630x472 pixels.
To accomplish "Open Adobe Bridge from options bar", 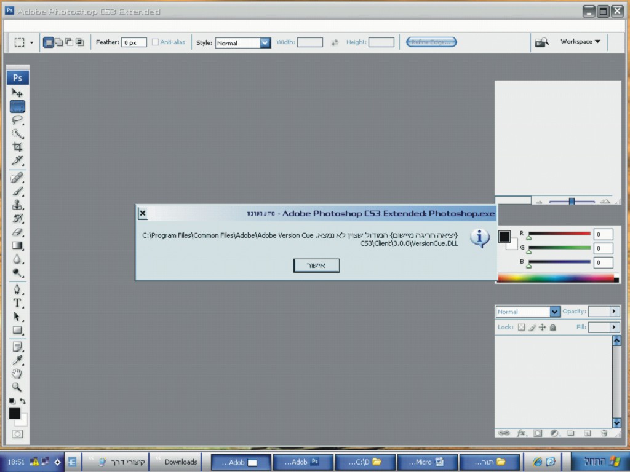I will (x=541, y=42).
